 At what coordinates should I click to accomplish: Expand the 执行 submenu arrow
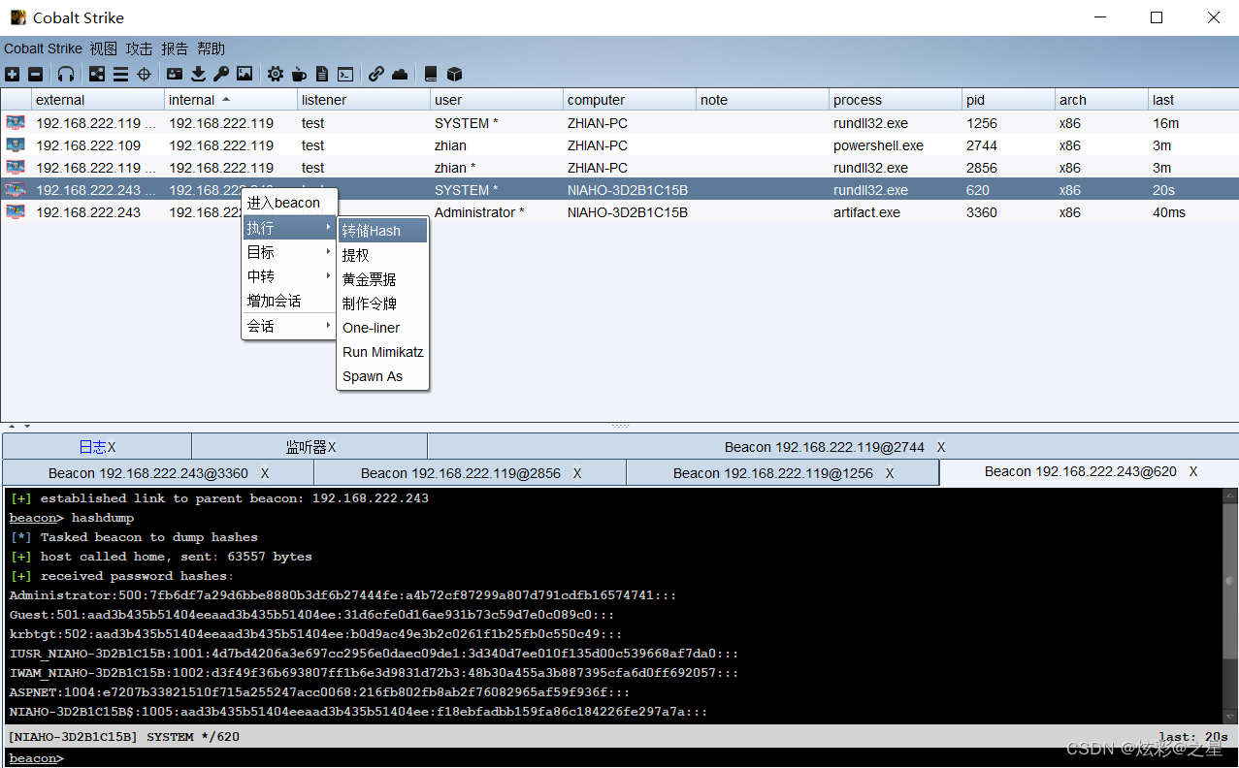pos(329,228)
